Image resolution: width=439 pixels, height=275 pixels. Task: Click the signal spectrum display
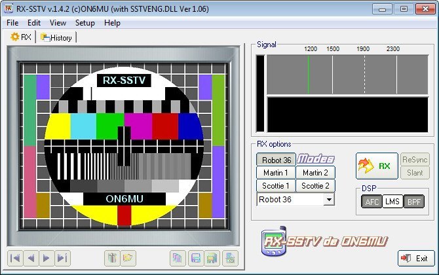347,75
